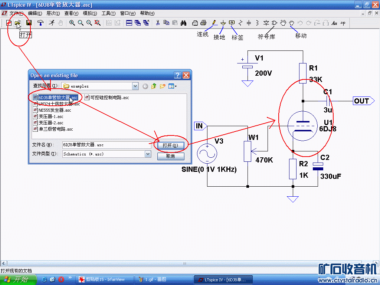This screenshot has width=380, height=285.
Task: Select file LM324十倍放大器.asc in list
Action: 56,104
